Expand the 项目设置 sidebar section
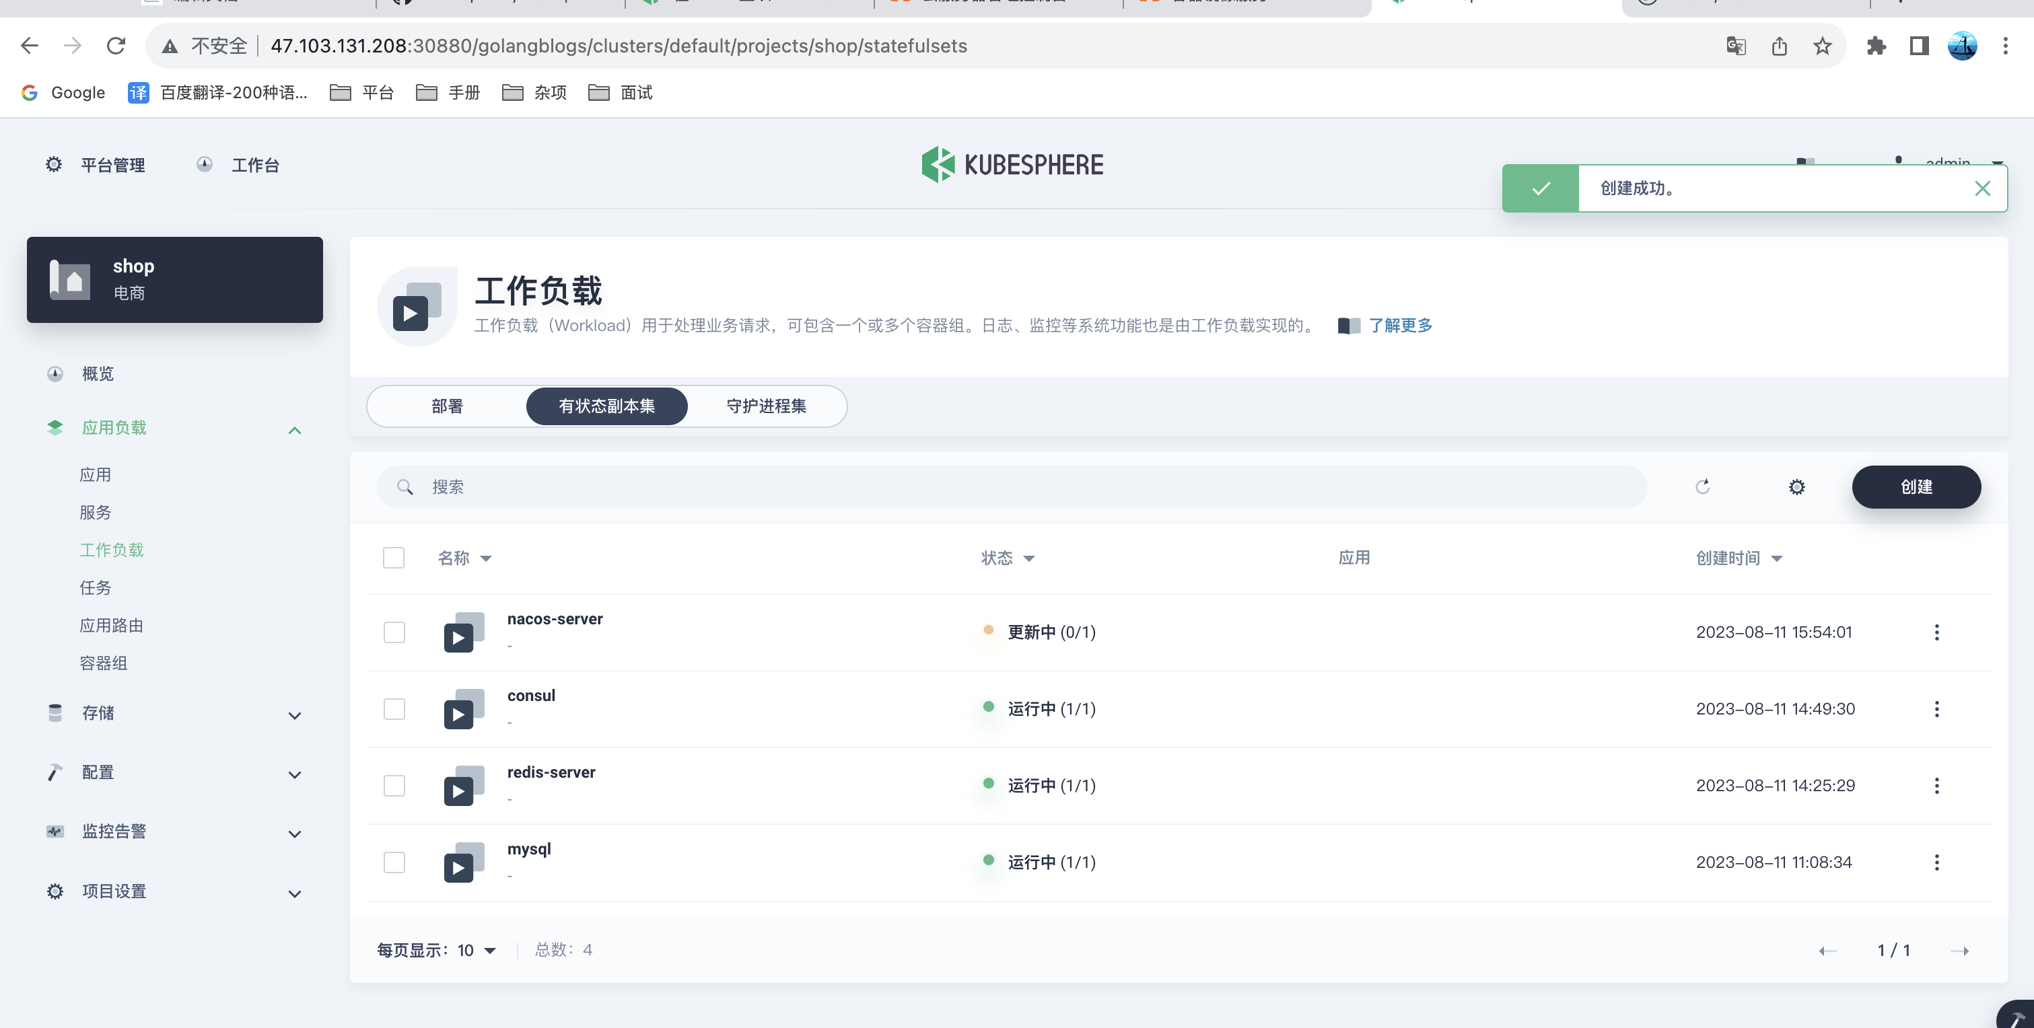This screenshot has width=2034, height=1028. click(295, 893)
